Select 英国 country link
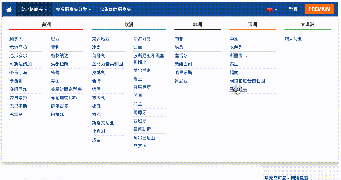This screenshot has width=341, height=180. coord(138,96)
